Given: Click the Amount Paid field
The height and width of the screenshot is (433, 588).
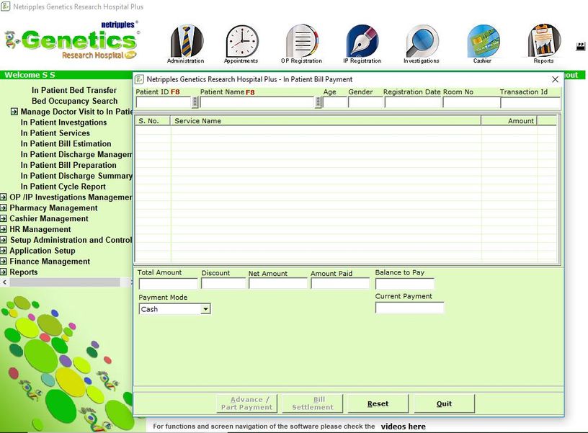Looking at the screenshot, I should click(x=340, y=283).
